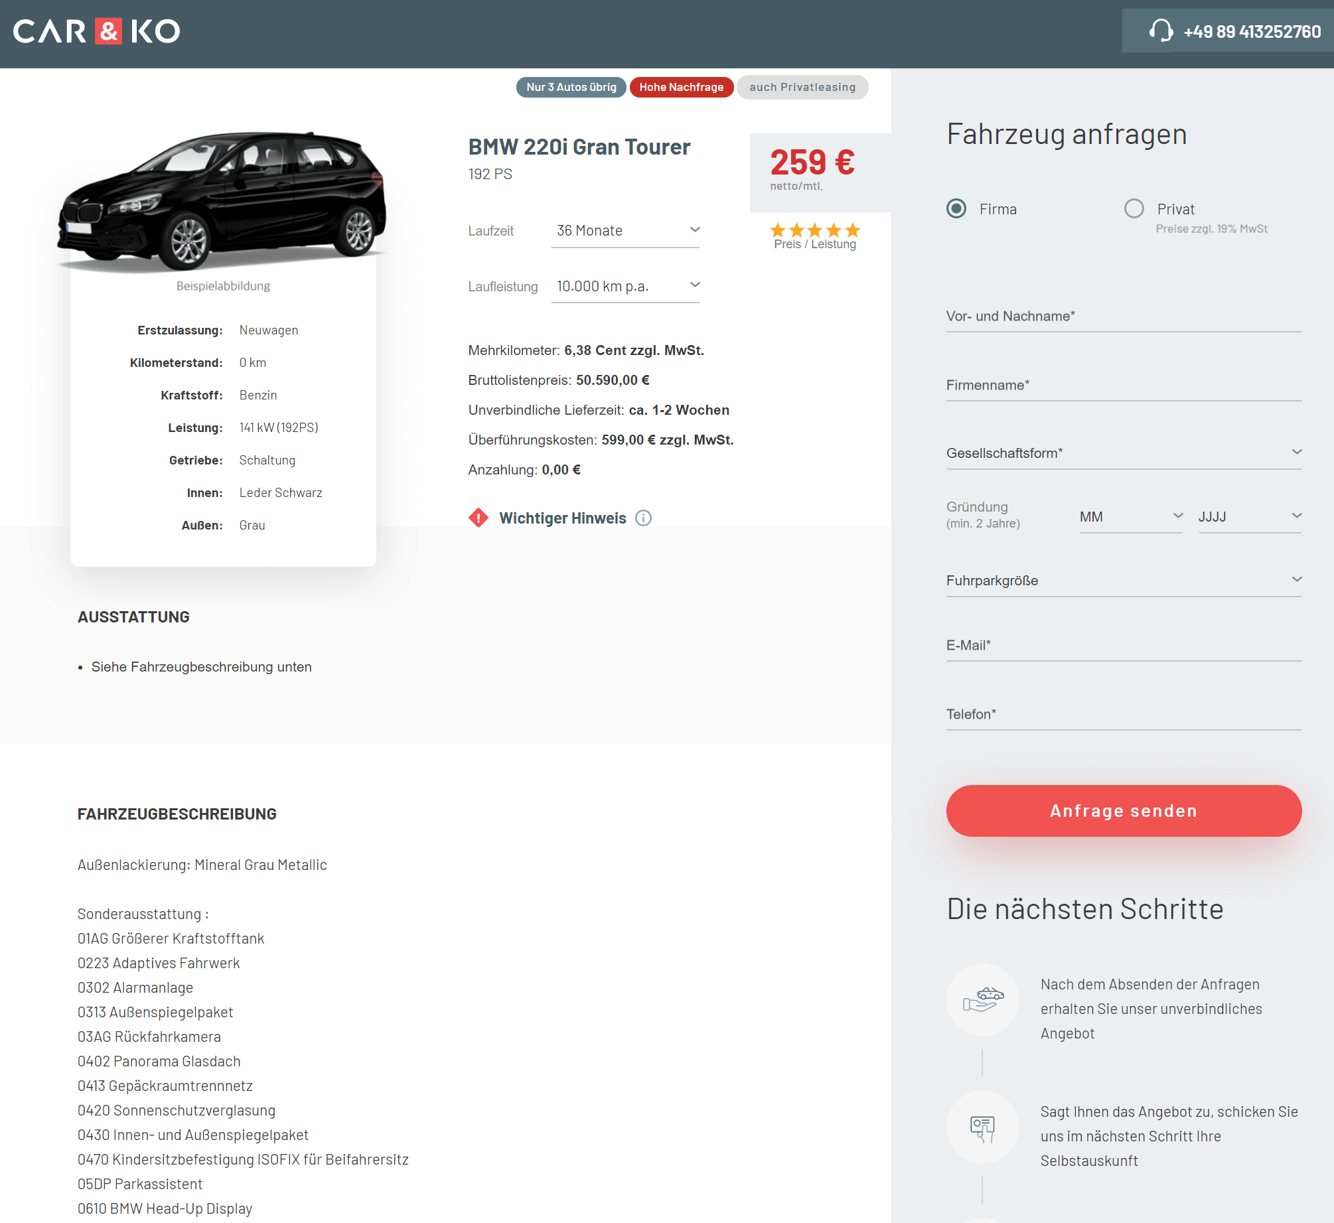Click the 03AG Rückfahrkamera line
The image size is (1334, 1223).
[149, 1037]
